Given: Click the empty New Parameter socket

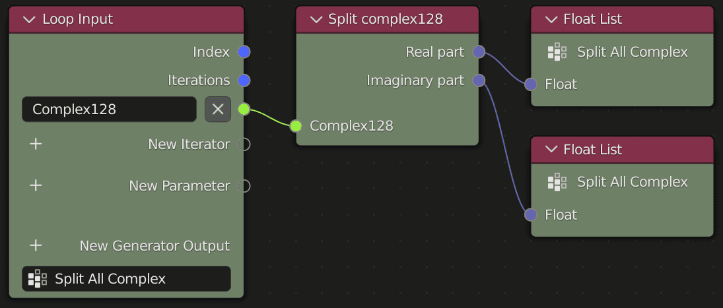Looking at the screenshot, I should 244,186.
